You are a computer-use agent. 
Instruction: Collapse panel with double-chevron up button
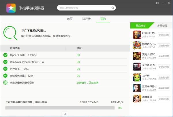(65, 114)
